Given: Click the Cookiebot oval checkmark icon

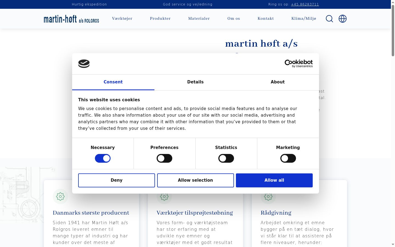Looking at the screenshot, I should coord(84,64).
